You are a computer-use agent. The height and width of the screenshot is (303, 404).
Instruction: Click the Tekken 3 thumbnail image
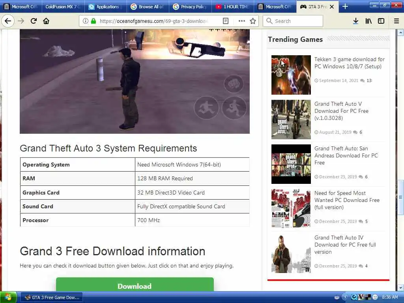pos(291,75)
